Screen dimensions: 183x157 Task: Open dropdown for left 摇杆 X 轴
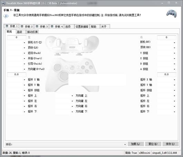(25, 80)
